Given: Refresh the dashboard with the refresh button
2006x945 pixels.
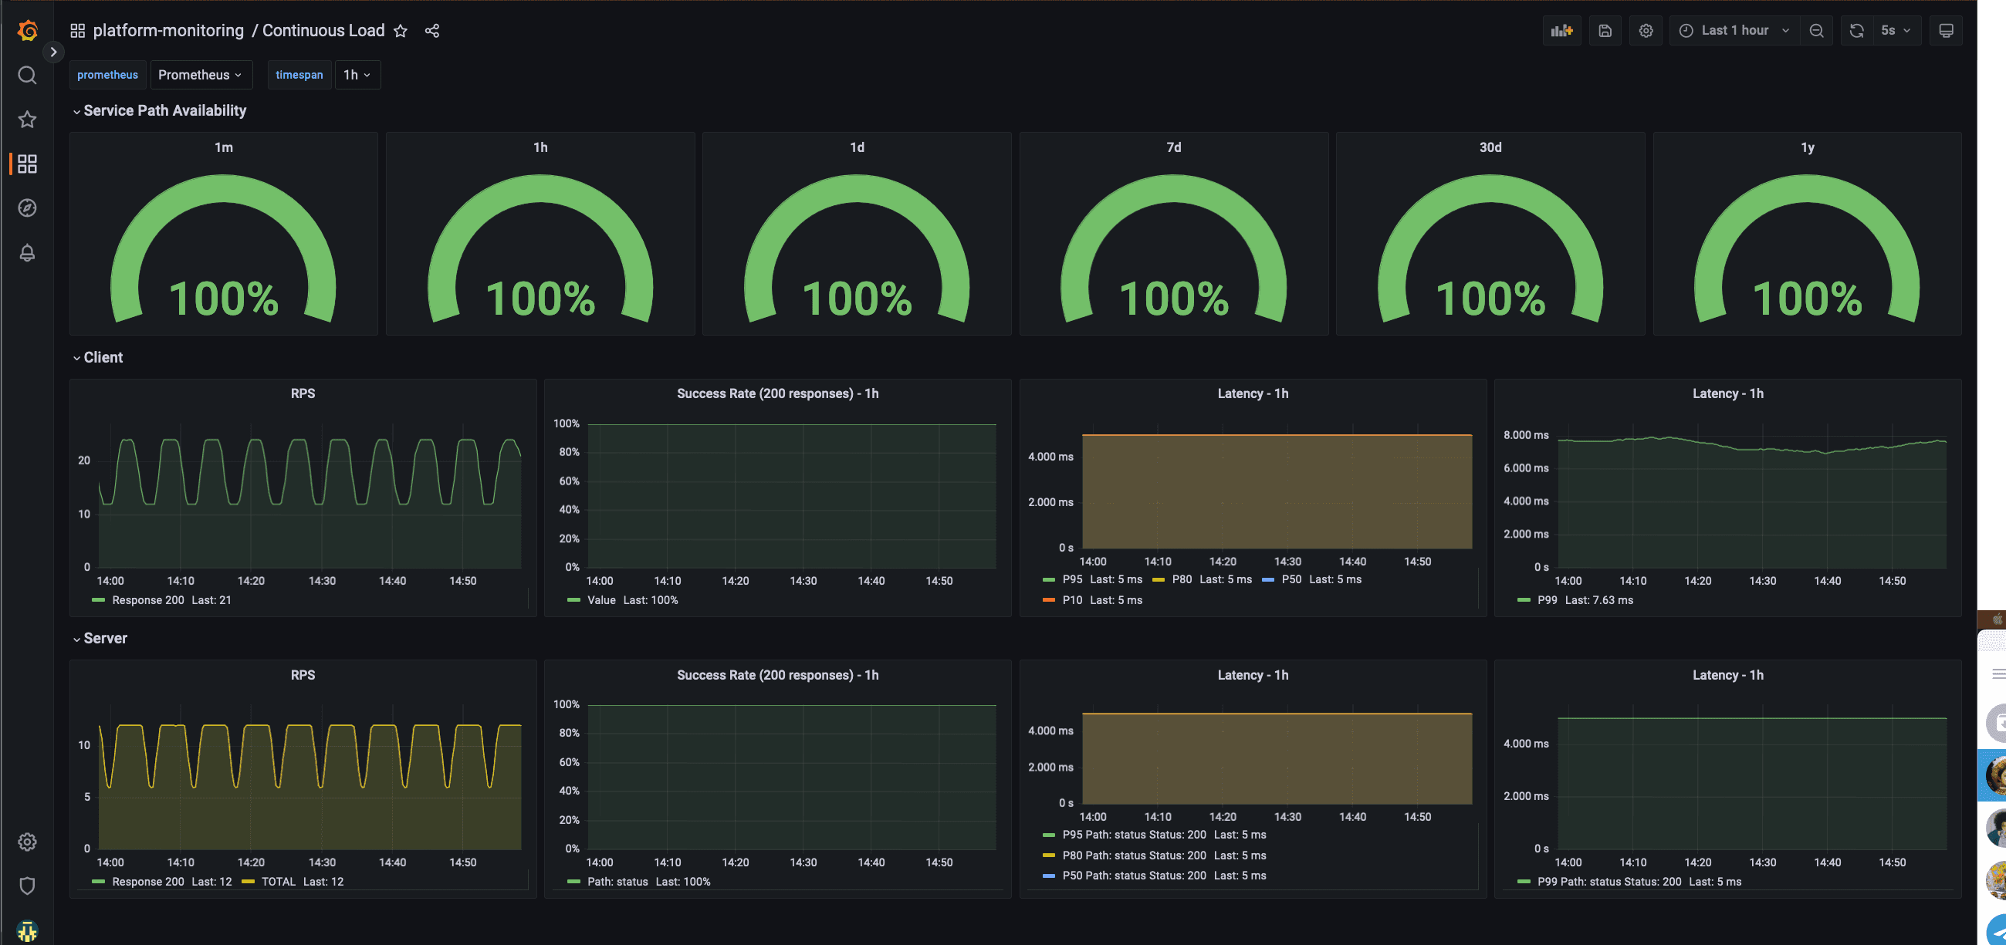Looking at the screenshot, I should tap(1857, 30).
